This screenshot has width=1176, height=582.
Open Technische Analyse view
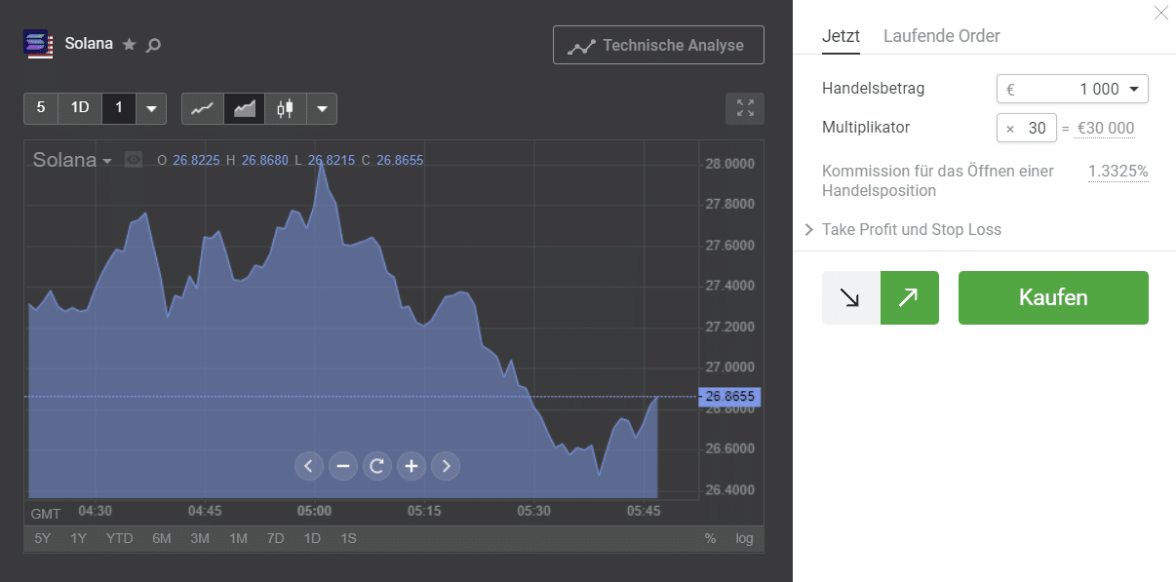point(658,45)
